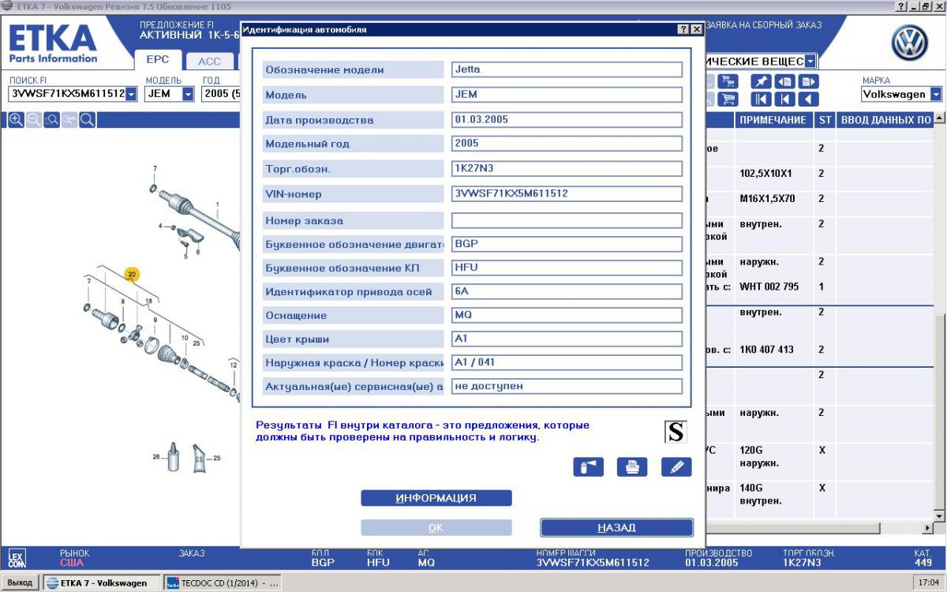Screen dimensions: 947x592
Task: Print the vehicle identification data
Action: pos(632,466)
